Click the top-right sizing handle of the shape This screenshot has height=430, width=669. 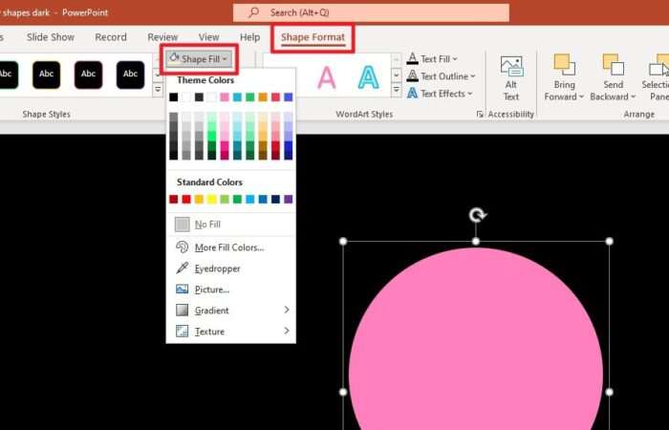coord(610,242)
